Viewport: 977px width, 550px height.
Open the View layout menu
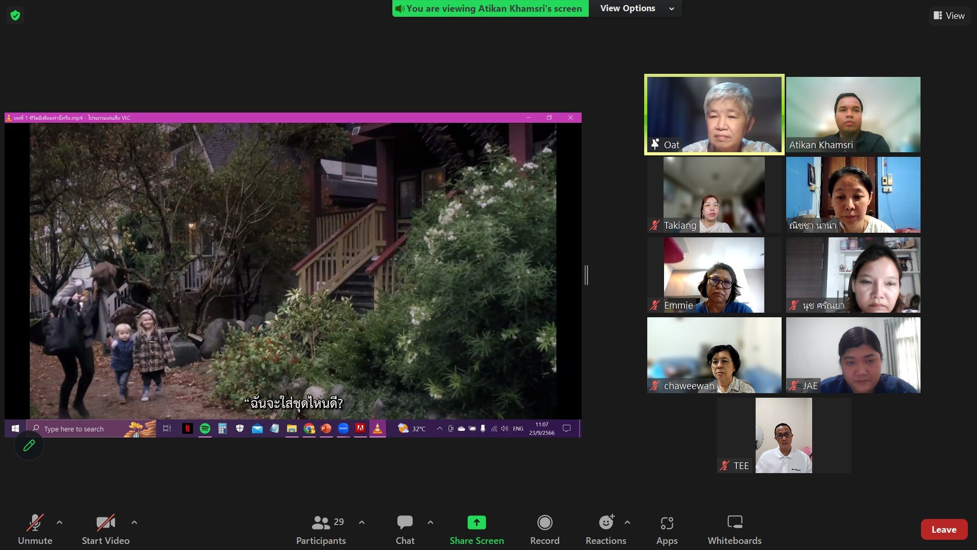click(949, 16)
